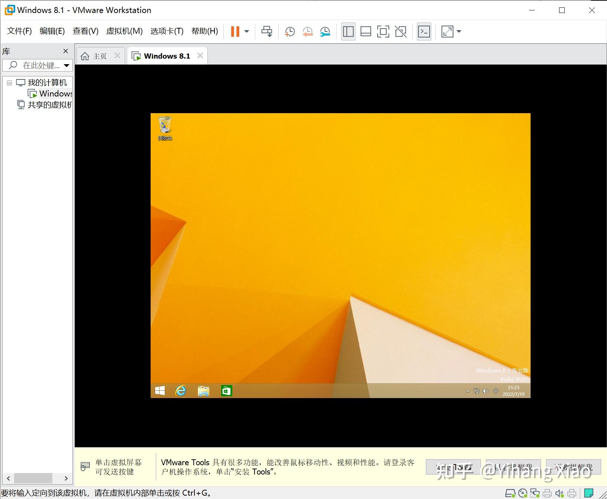Image resolution: width=607 pixels, height=499 pixels.
Task: Open the guest Recycle Bin desktop icon
Action: (165, 128)
